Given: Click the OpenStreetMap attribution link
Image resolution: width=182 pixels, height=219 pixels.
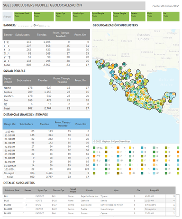Looking at the screenshot, I should pos(121,142).
